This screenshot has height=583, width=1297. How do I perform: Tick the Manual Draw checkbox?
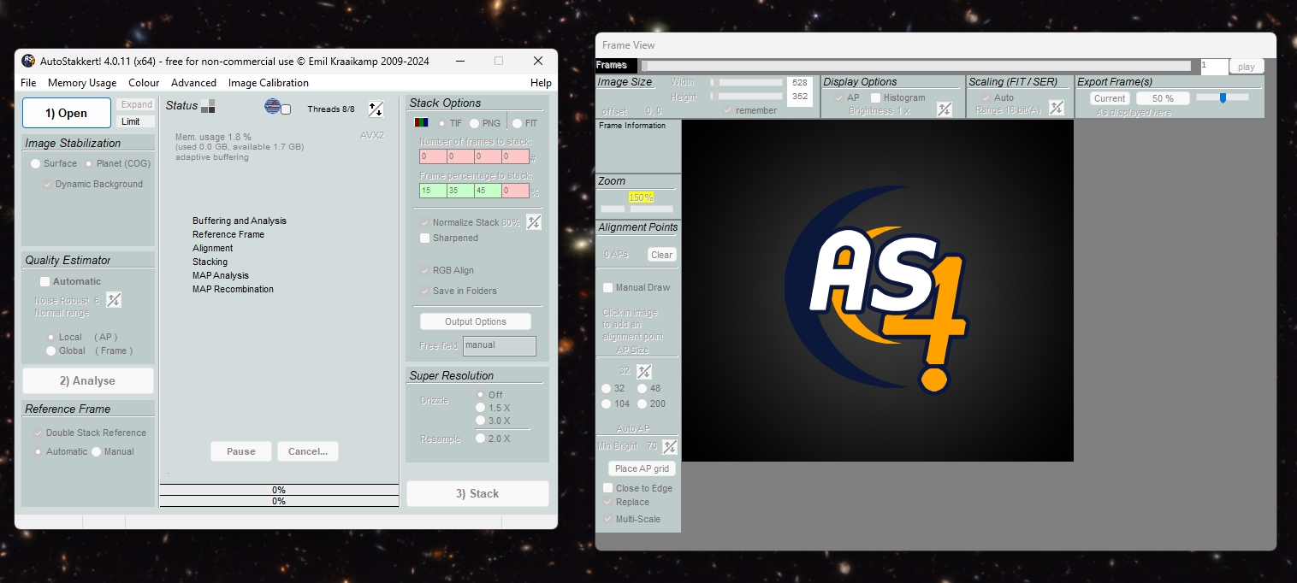click(x=607, y=287)
